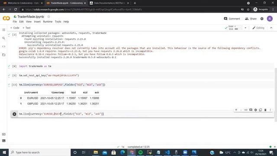
Task: Click the notebook title TraderMade.ipynb
Action: (31, 16)
